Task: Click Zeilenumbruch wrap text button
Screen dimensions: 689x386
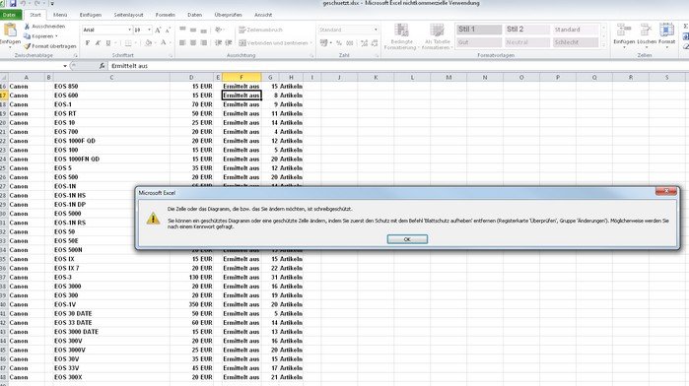Action: 260,30
